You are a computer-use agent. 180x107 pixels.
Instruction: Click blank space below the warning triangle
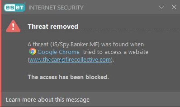[x=13, y=62]
